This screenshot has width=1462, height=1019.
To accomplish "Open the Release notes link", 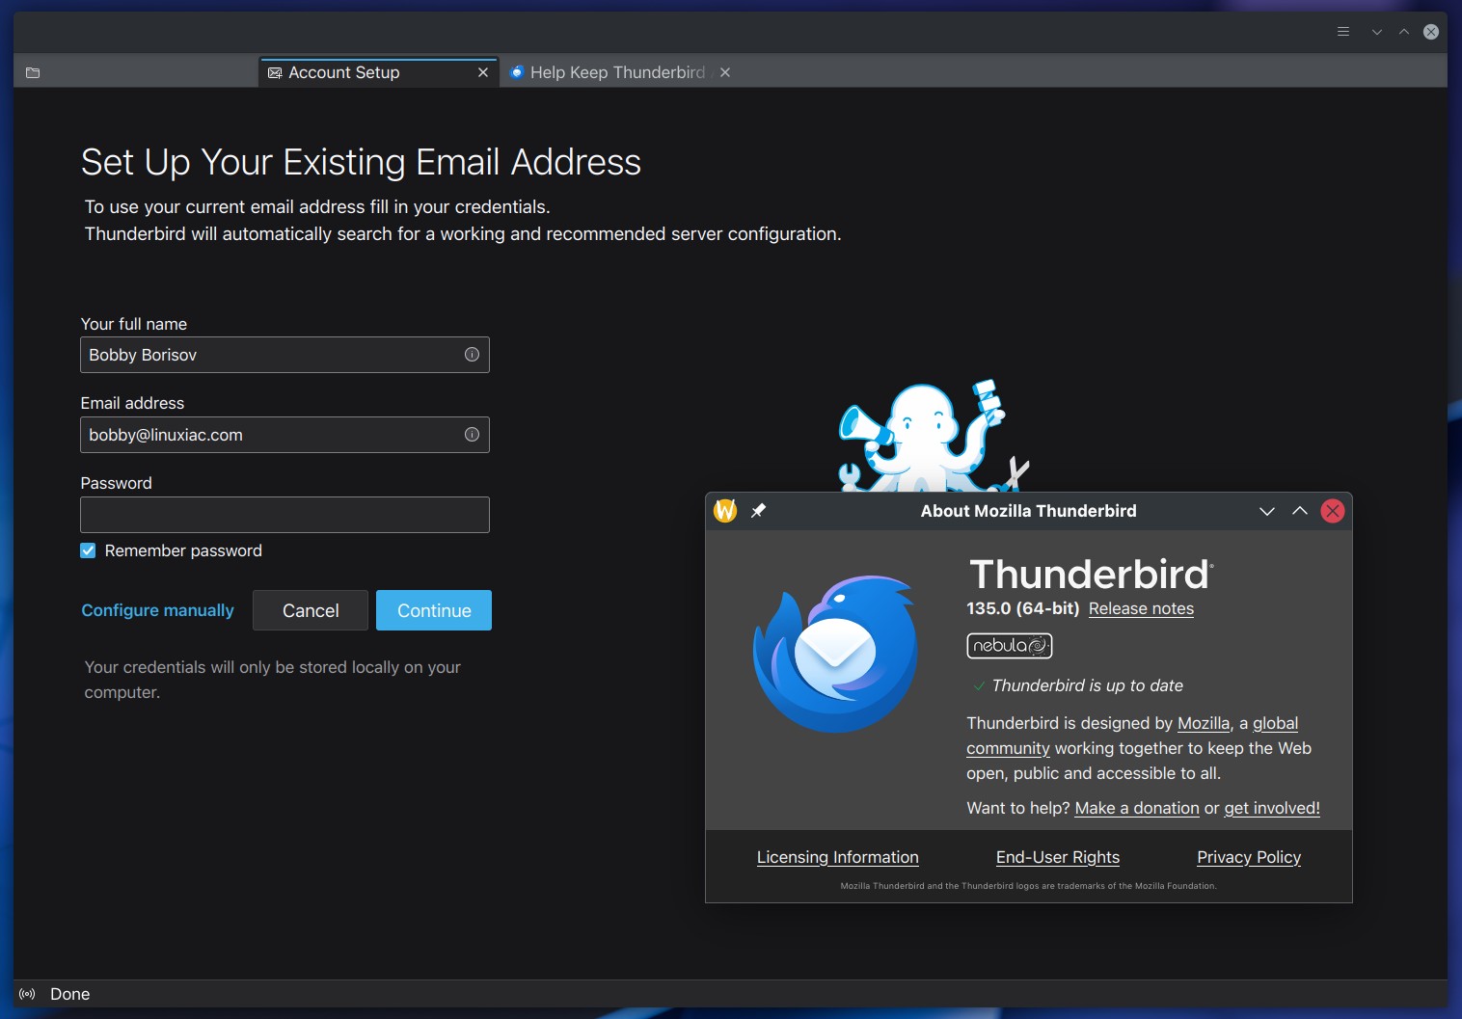I will pos(1141,608).
